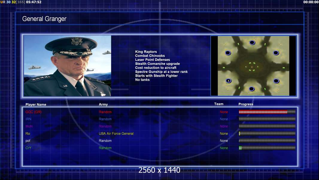Viewport: 319px width, 180px height.
Task: Click the upper-right start position on minimap
Action: (276, 53)
